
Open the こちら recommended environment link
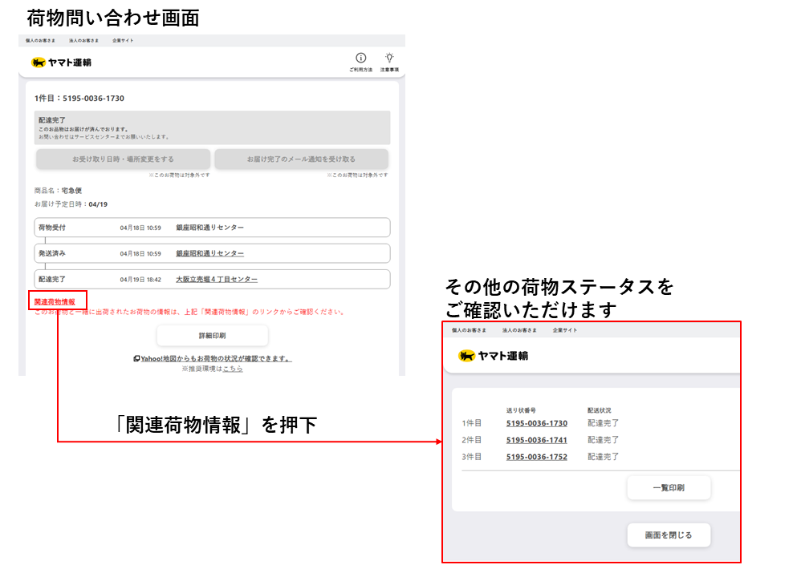(231, 369)
